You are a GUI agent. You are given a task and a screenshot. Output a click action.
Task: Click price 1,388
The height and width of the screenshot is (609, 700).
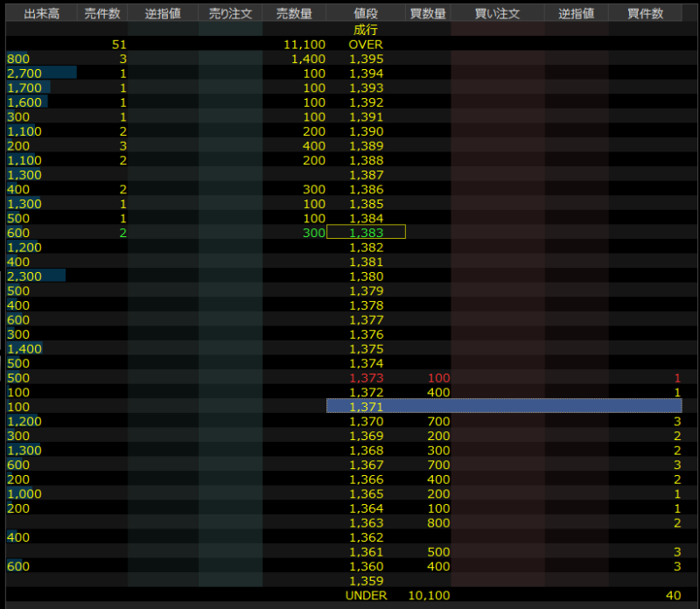366,160
